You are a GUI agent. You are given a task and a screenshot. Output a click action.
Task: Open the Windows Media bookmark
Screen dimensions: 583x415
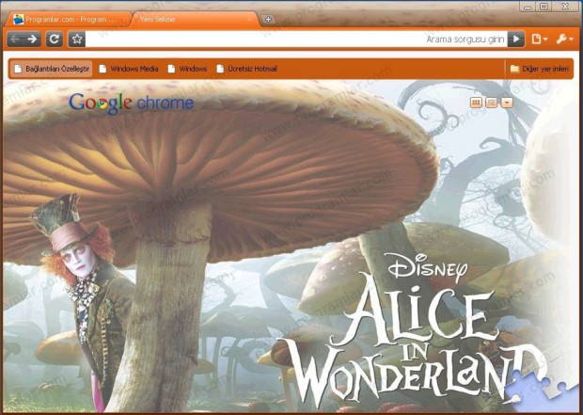(129, 69)
